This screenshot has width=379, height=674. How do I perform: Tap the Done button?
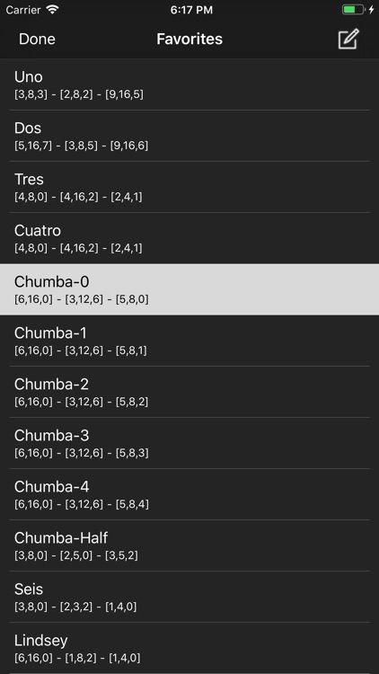37,40
